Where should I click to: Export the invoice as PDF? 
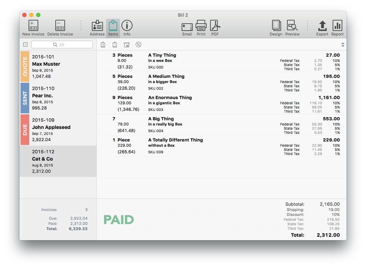pos(215,26)
